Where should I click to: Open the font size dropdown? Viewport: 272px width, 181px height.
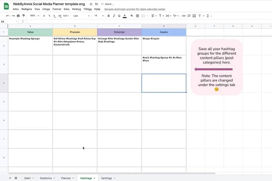99,16
